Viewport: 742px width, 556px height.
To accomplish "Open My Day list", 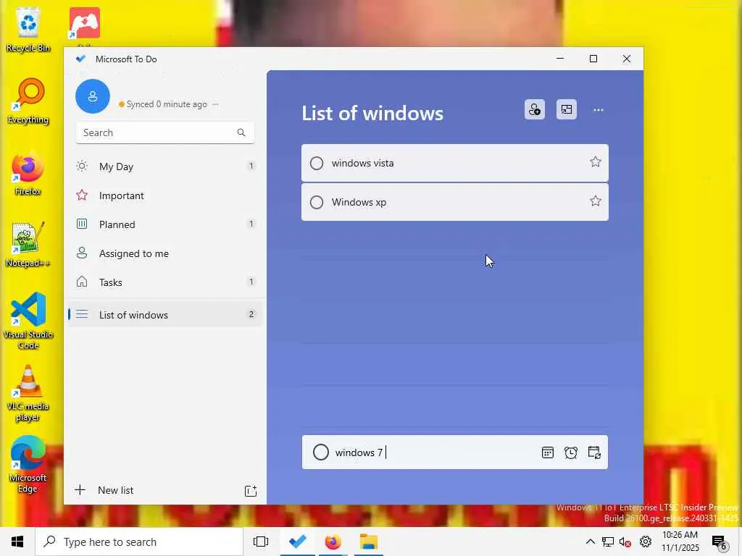I will click(164, 167).
